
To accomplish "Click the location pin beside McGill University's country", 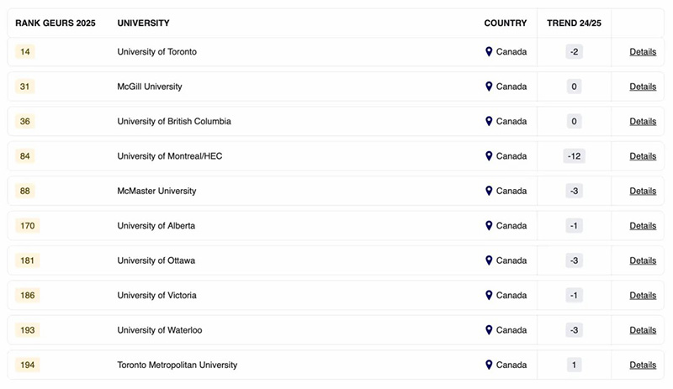I will [489, 87].
